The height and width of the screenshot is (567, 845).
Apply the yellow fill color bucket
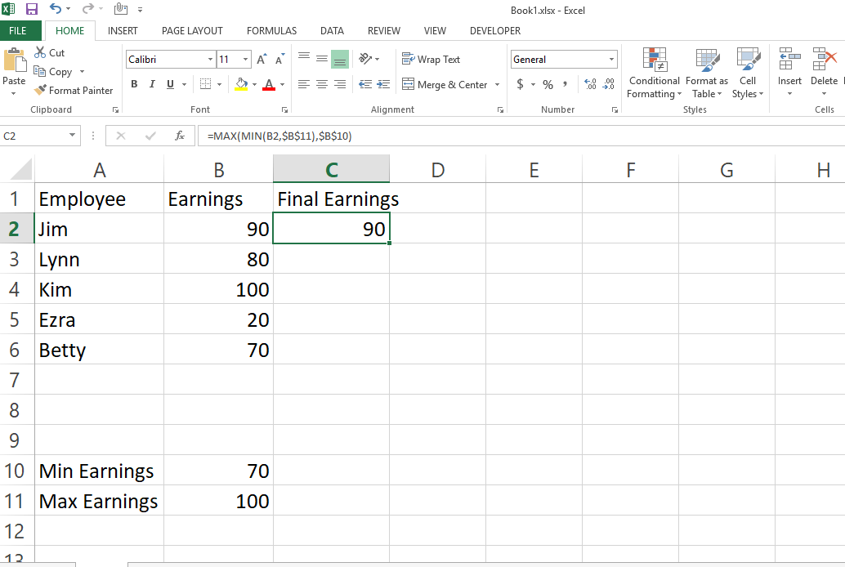pyautogui.click(x=241, y=84)
